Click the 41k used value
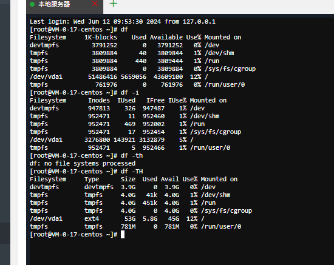Viewport: 334px width, 265px height. click(152, 195)
